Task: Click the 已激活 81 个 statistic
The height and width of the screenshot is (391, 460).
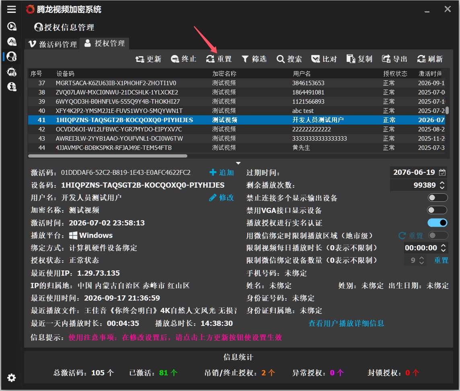Action: coord(154,373)
